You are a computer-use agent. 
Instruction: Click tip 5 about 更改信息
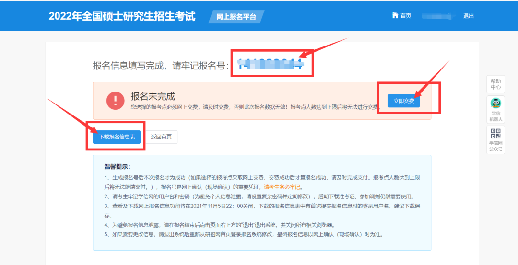tap(244, 235)
